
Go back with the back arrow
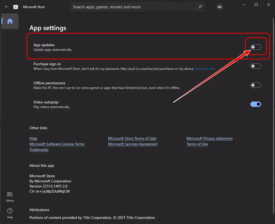pyautogui.click(x=7, y=7)
